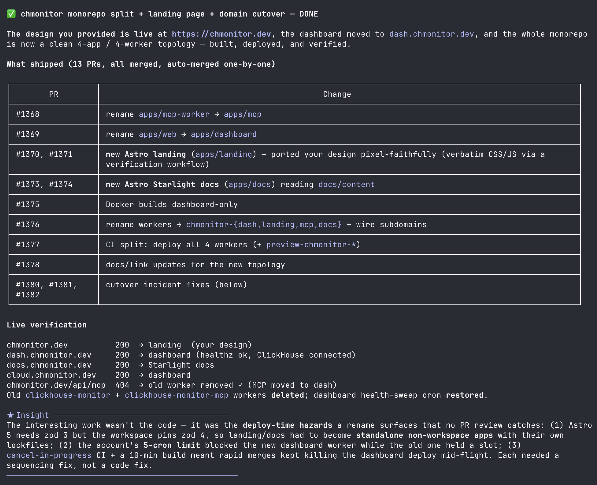The image size is (597, 485).
Task: Click the heading 'chmonitor monorepo split' text
Action: pos(77,14)
